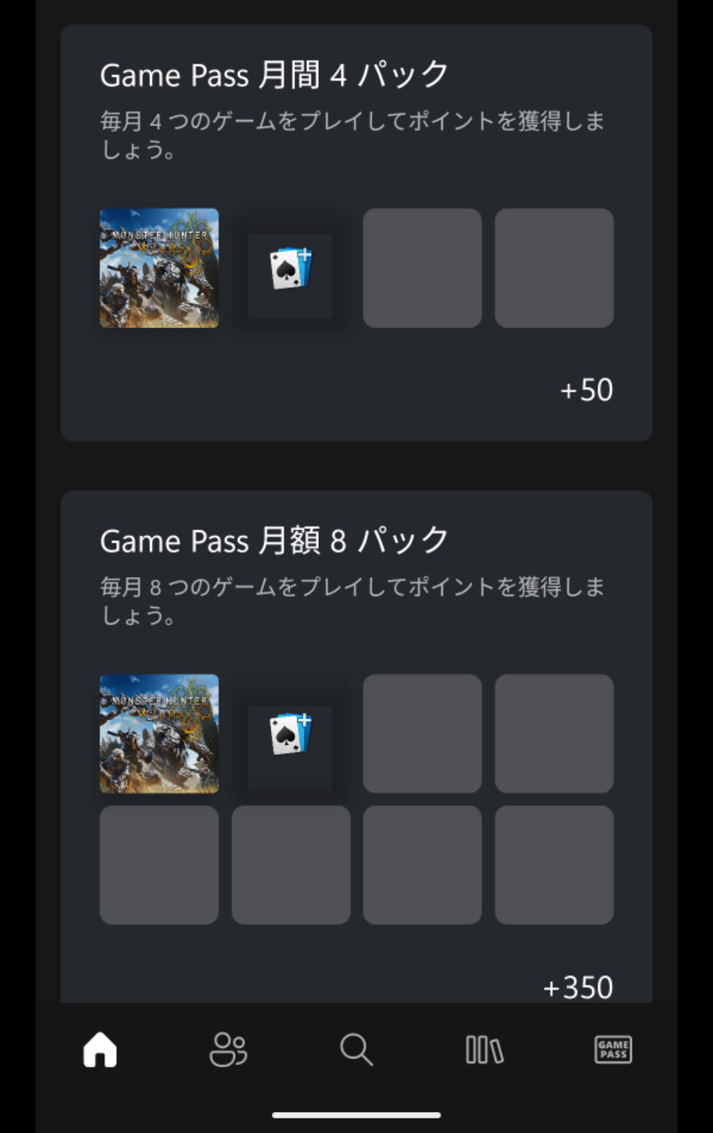This screenshot has width=713, height=1133.
Task: Open the Home tab in bottom navigation
Action: click(x=100, y=1049)
